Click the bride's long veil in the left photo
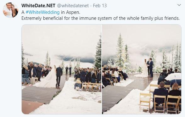Viewport: 185px width, 117px height. [50, 78]
